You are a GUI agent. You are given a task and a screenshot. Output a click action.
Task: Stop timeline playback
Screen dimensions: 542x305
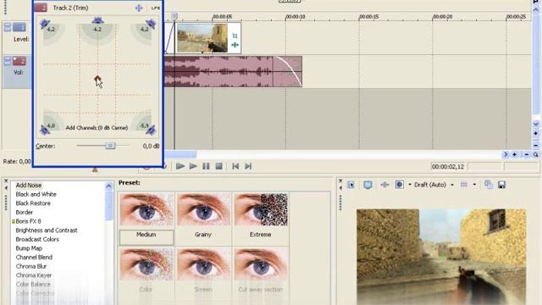(x=218, y=166)
